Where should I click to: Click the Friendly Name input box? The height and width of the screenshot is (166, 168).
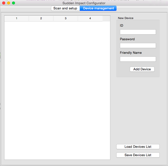pos(138,59)
